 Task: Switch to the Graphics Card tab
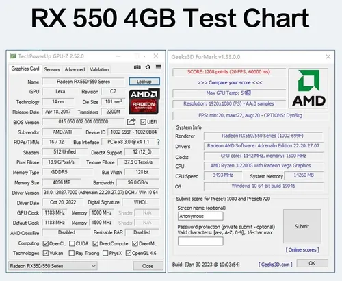(25, 69)
